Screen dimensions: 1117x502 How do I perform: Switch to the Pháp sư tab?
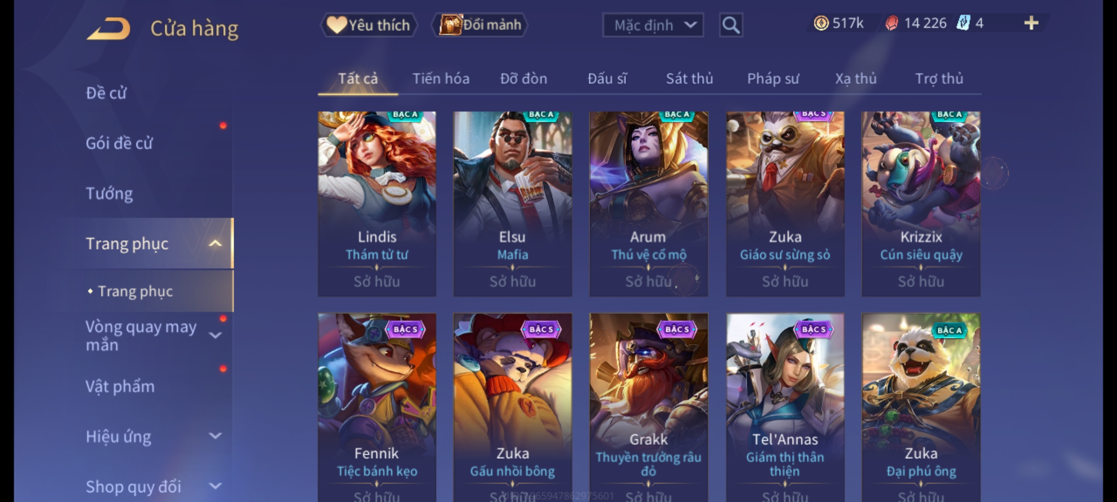(773, 79)
